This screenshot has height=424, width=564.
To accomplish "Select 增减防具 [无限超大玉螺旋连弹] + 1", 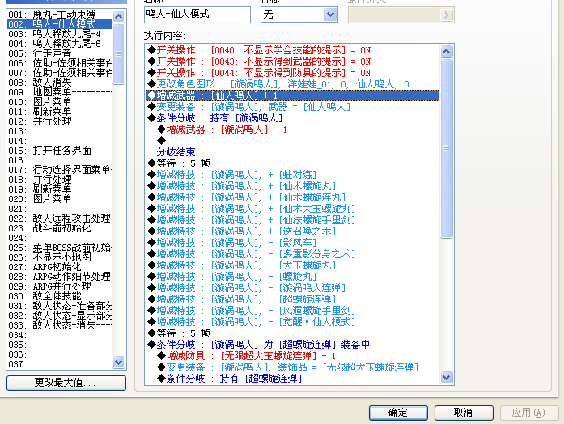I will point(292,356).
